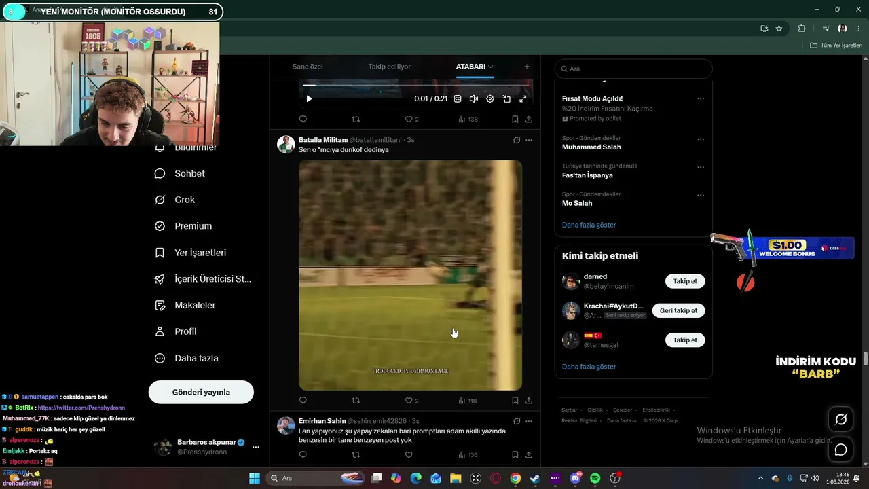Open Chrome media controls icon
The image size is (869, 489).
pos(826,29)
